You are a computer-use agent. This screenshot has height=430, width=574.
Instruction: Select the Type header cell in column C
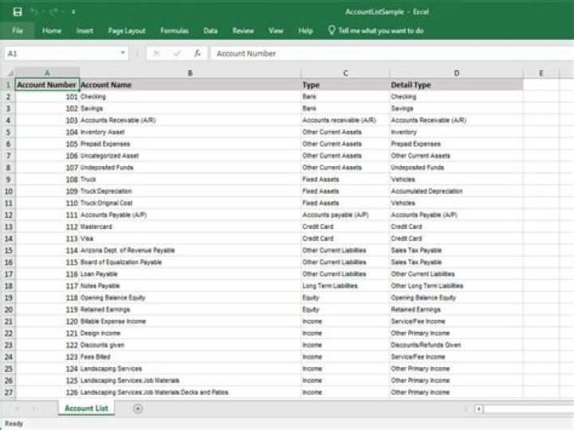pos(344,85)
